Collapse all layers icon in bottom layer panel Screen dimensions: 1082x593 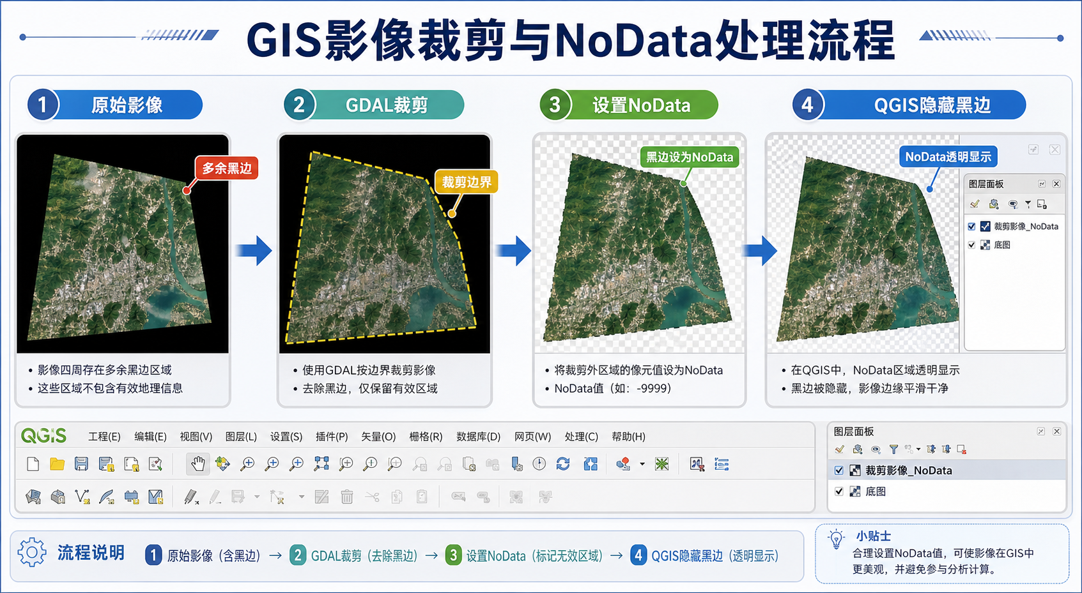947,449
